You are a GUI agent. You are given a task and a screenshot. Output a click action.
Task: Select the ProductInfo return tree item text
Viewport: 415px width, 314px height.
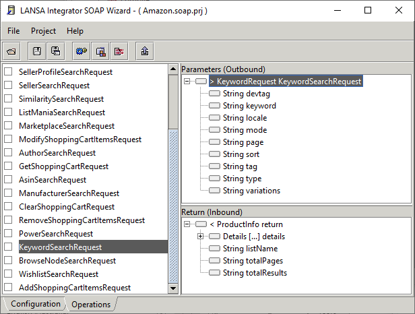click(x=247, y=224)
